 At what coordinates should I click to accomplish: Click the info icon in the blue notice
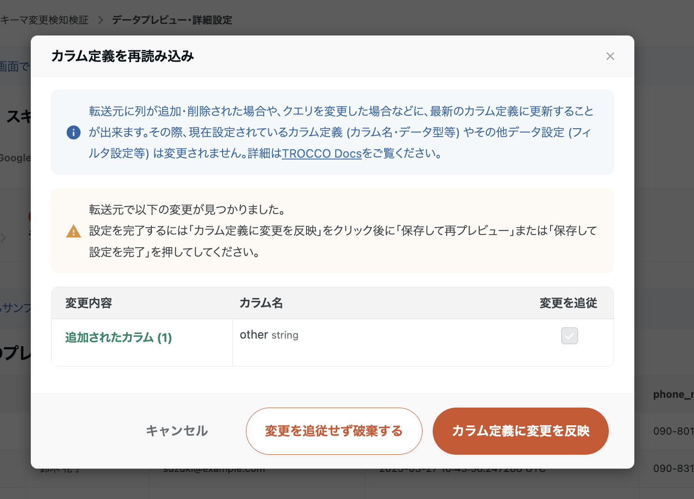point(73,132)
